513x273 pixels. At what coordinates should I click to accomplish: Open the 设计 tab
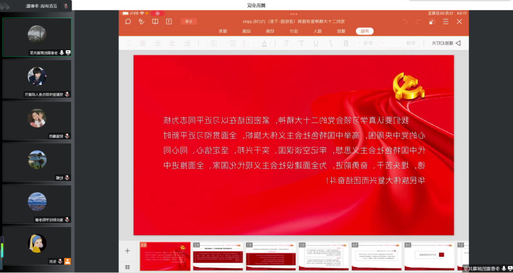pos(294,31)
